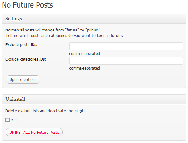Image resolution: width=188 pixels, height=143 pixels.
Task: Collapse the Uninstall panel via its header
Action: [x=94, y=99]
